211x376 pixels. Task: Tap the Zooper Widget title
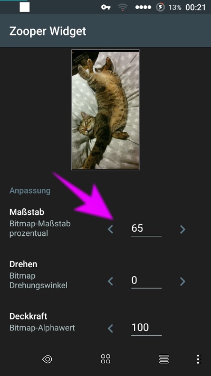click(x=47, y=31)
